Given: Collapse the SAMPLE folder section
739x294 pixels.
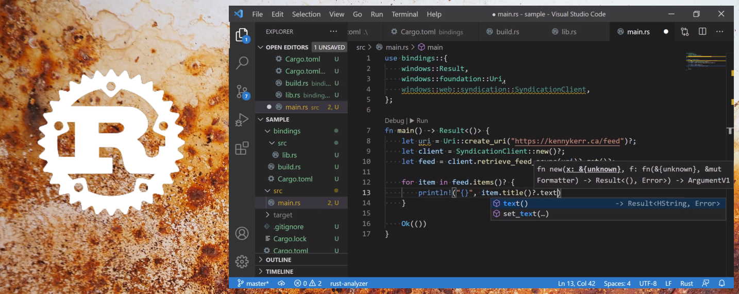Looking at the screenshot, I should (260, 119).
